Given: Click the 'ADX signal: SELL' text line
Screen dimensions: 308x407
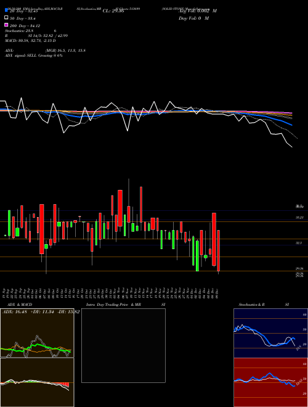Looking at the screenshot, I should click(x=34, y=55).
